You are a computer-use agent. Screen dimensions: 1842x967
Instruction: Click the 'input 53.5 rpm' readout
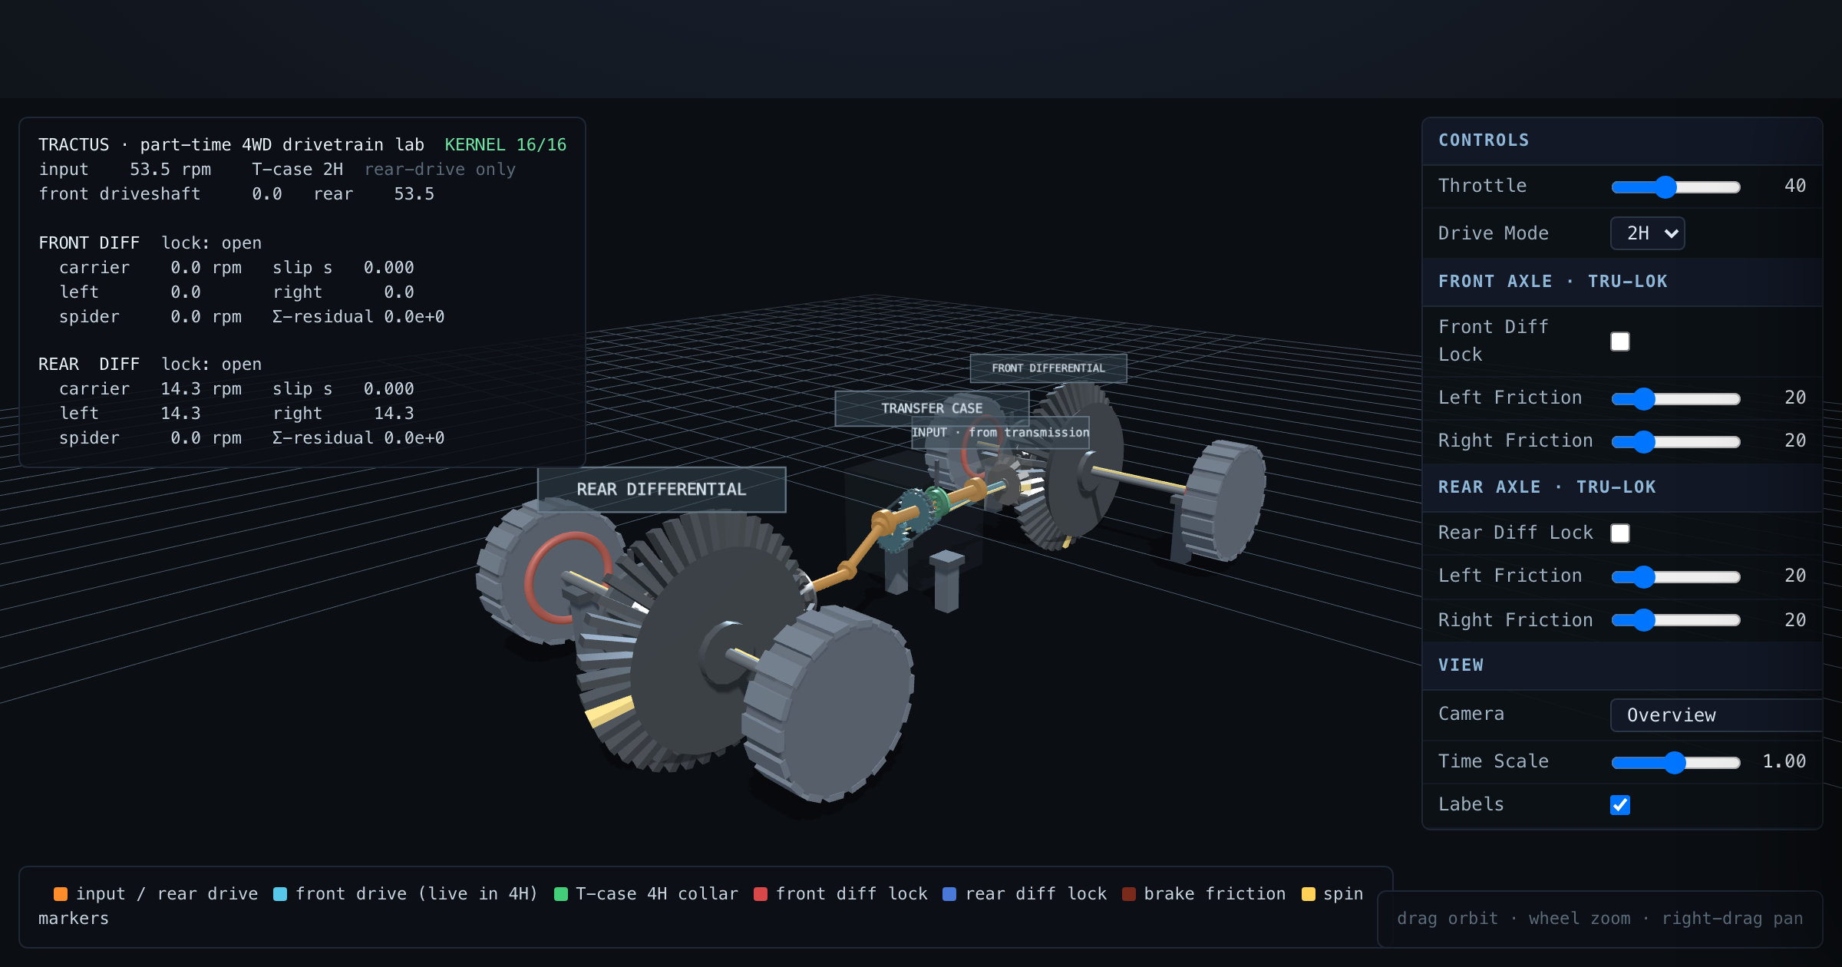[125, 170]
